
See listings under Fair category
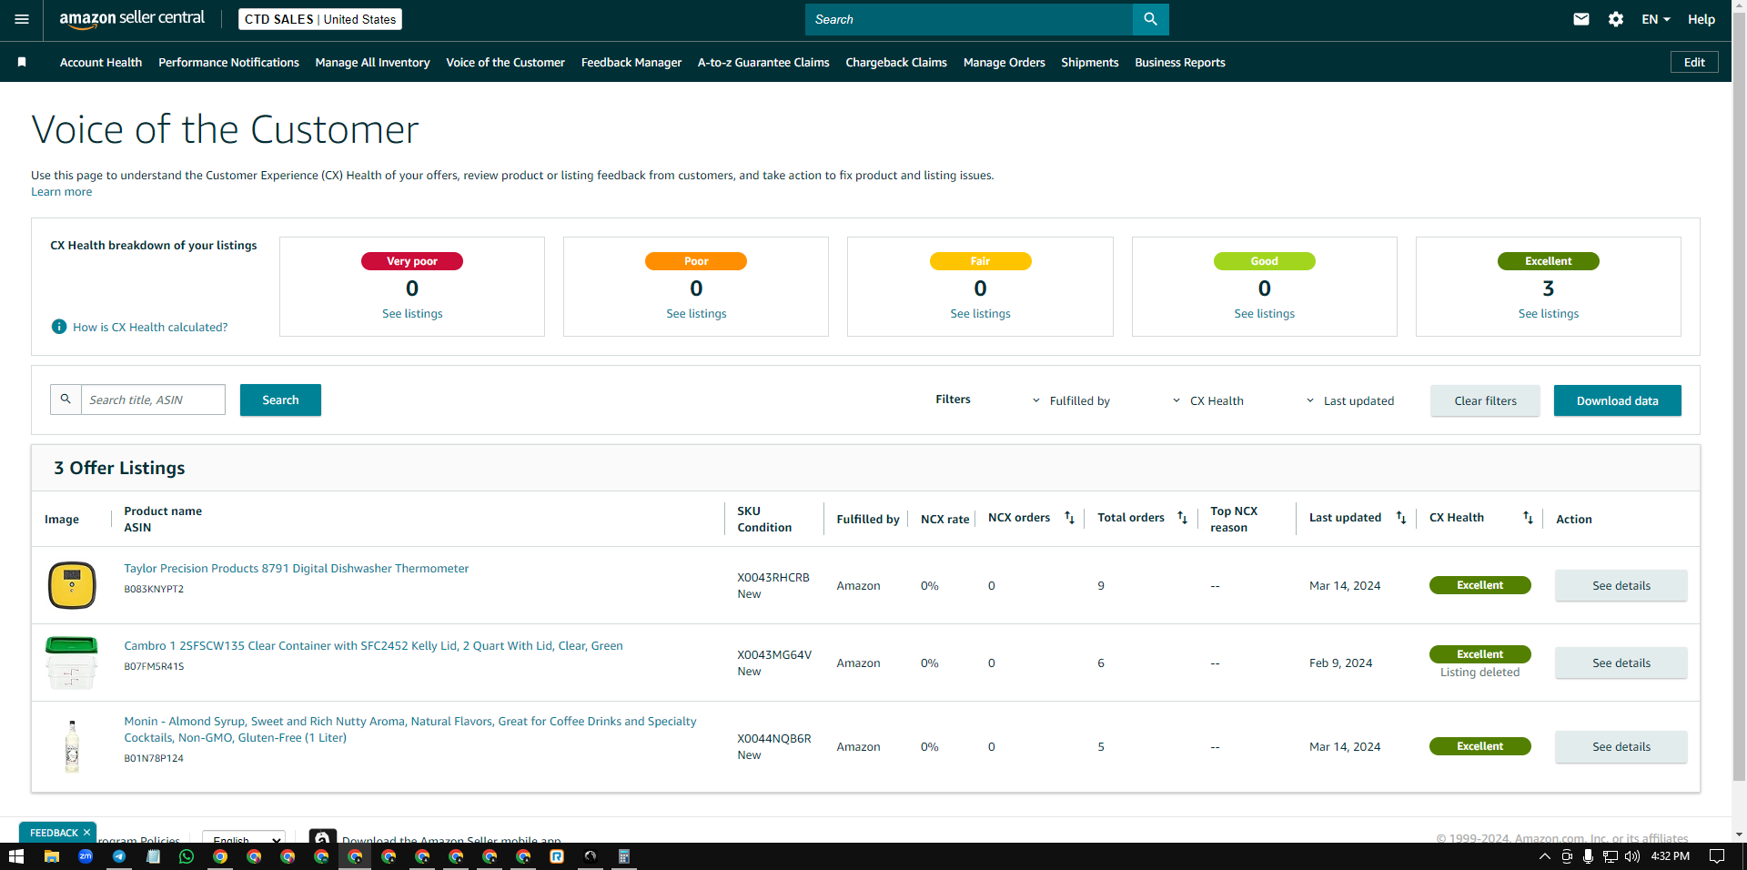tap(980, 313)
